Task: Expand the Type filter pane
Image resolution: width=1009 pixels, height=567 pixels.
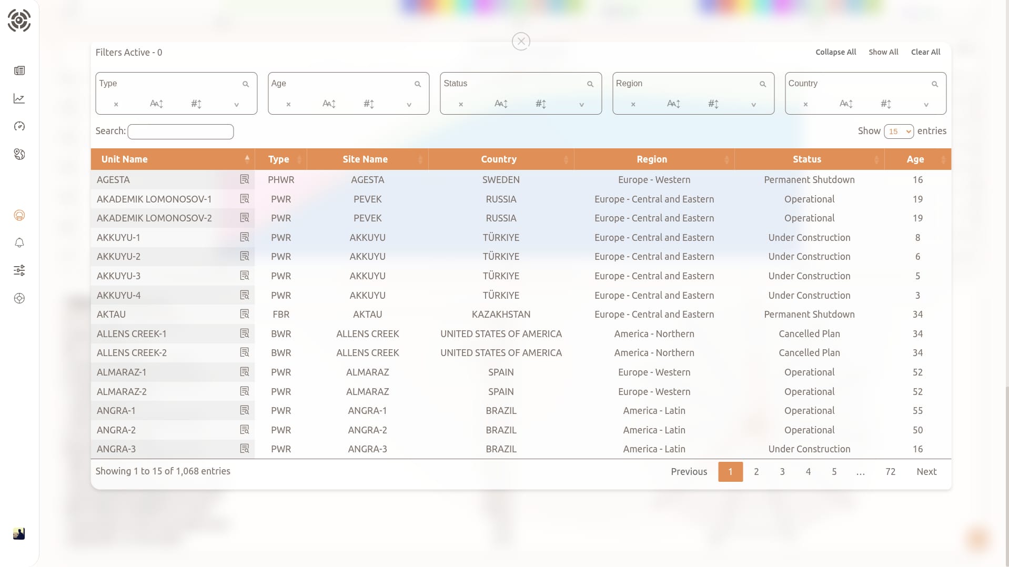Action: pyautogui.click(x=237, y=105)
